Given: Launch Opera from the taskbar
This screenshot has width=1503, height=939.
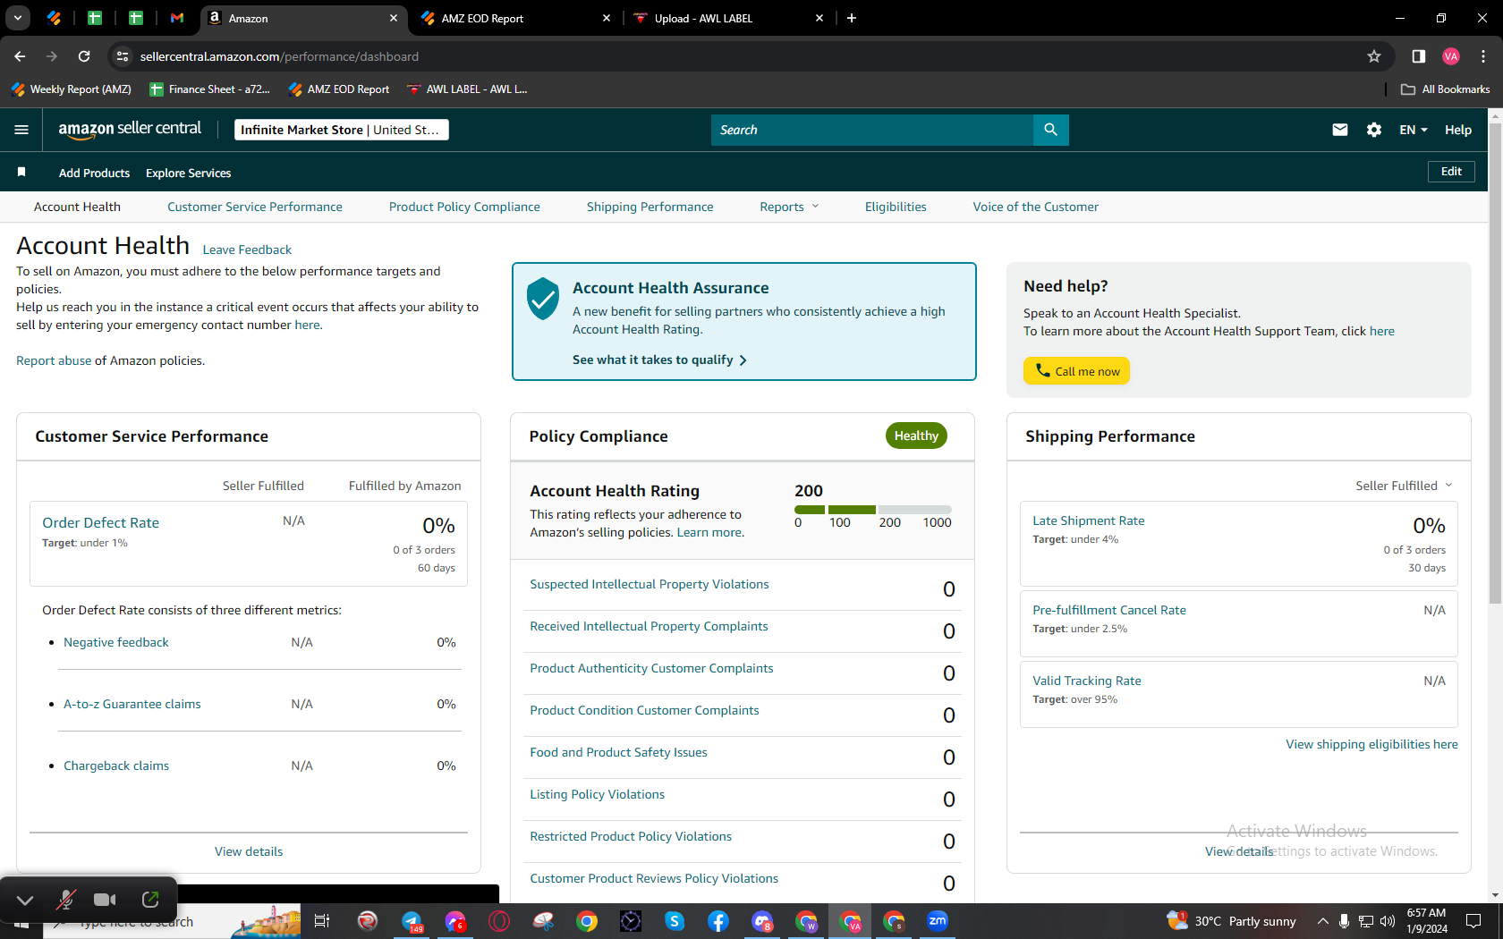Looking at the screenshot, I should coord(499,921).
